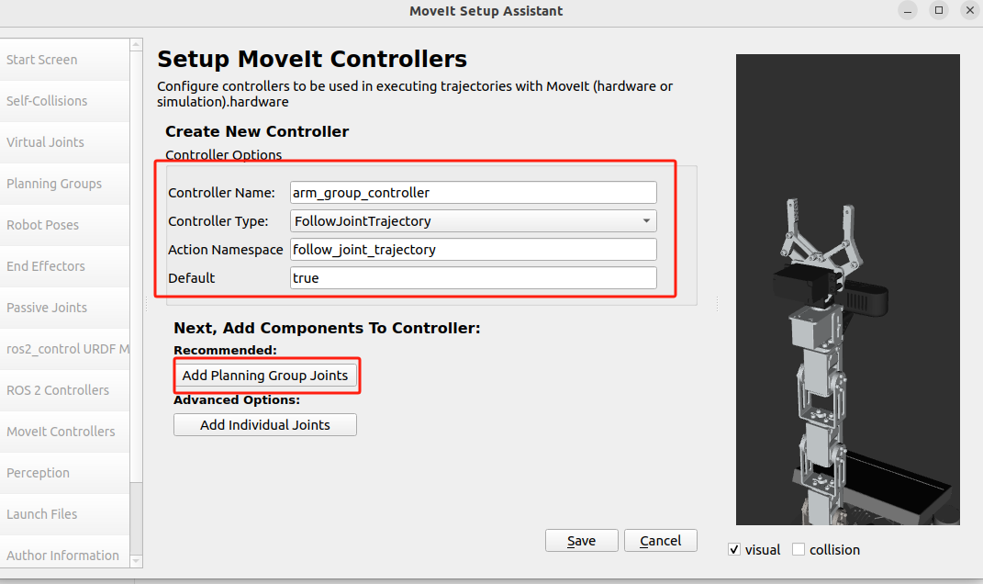Click Add Planning Group Joints button

[x=265, y=376]
